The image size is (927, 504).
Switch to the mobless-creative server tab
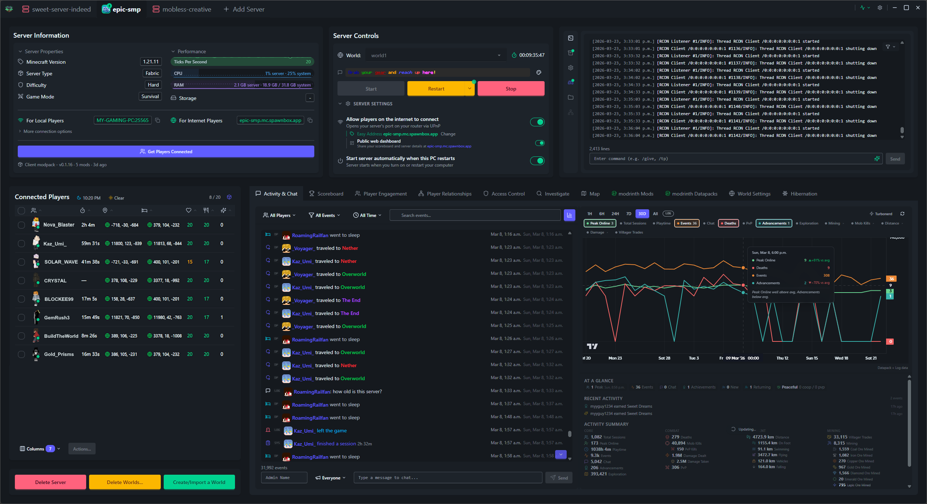(182, 9)
